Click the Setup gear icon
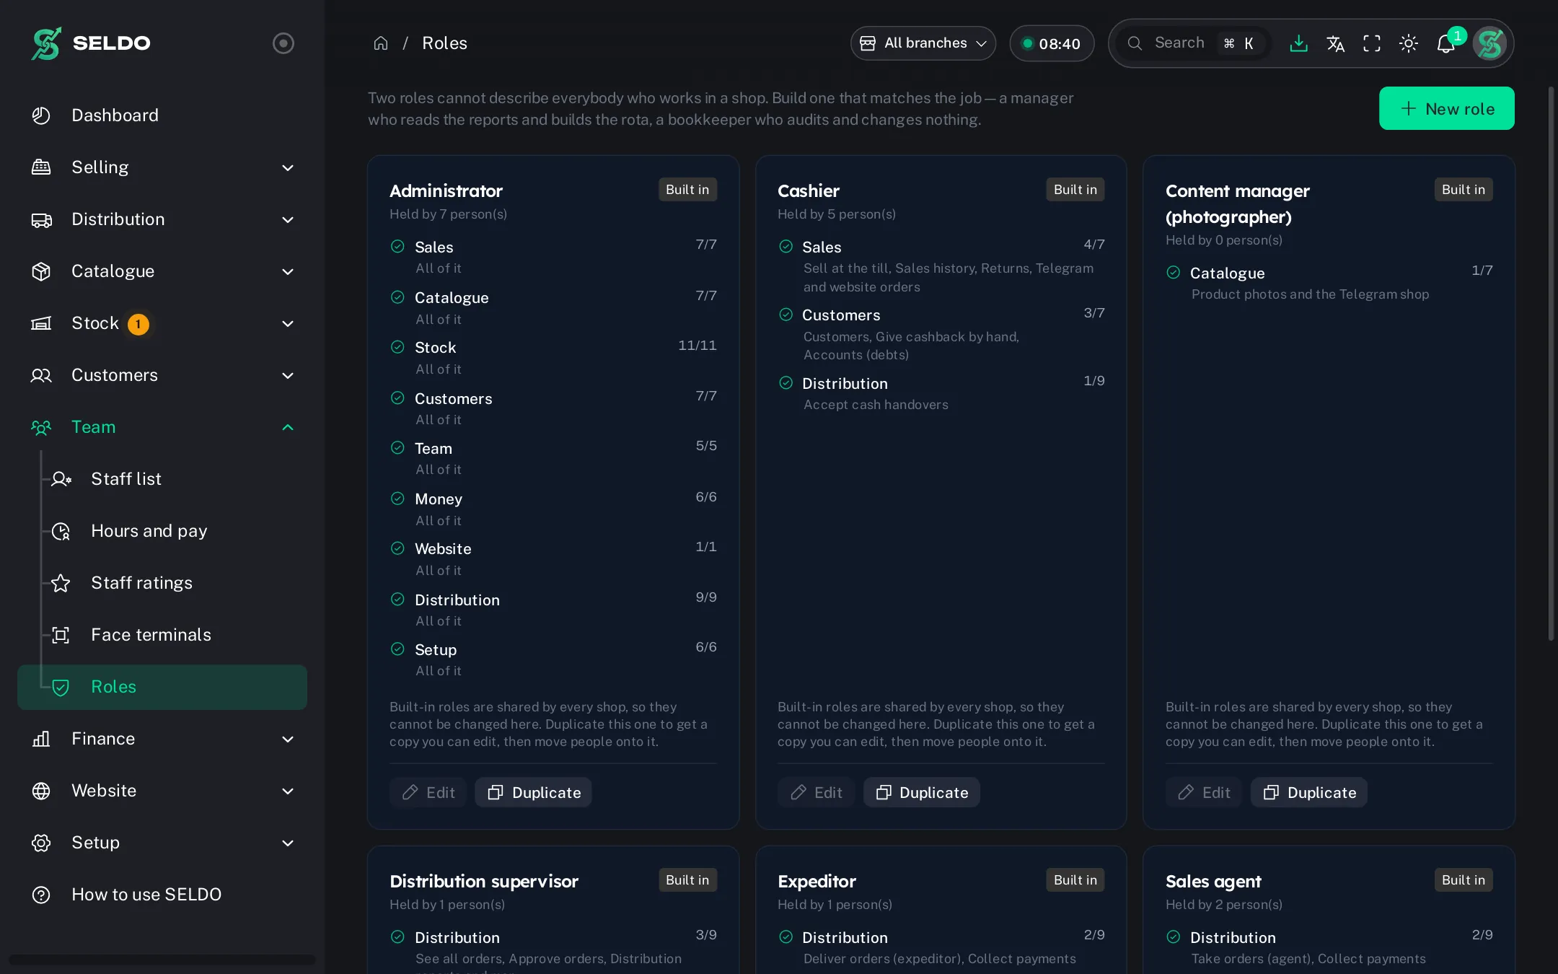This screenshot has width=1558, height=974. click(41, 843)
